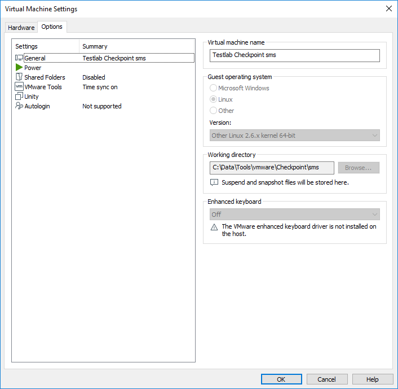Open the Version dropdown for Linux kernel

(x=295, y=136)
